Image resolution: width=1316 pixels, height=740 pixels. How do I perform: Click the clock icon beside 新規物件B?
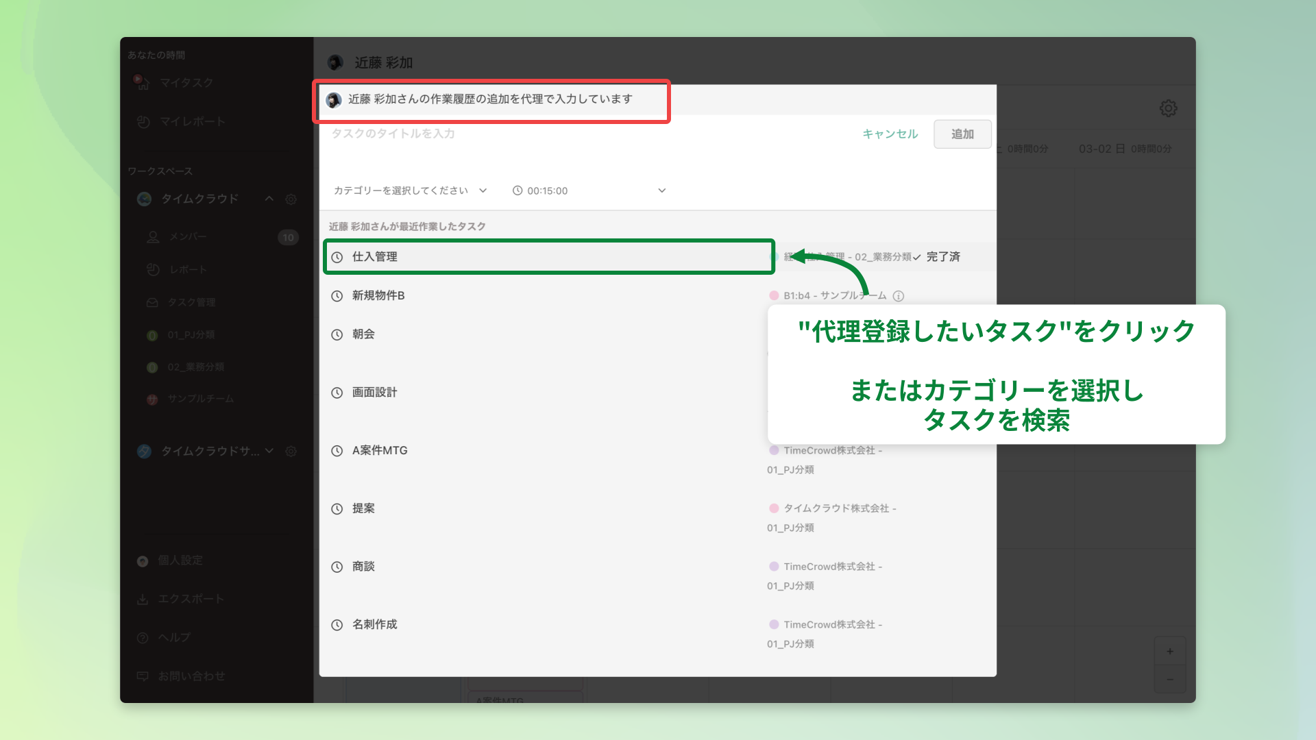tap(337, 296)
